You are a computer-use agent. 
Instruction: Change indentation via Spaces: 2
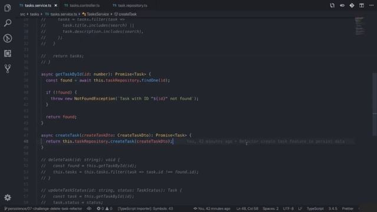click(x=270, y=208)
